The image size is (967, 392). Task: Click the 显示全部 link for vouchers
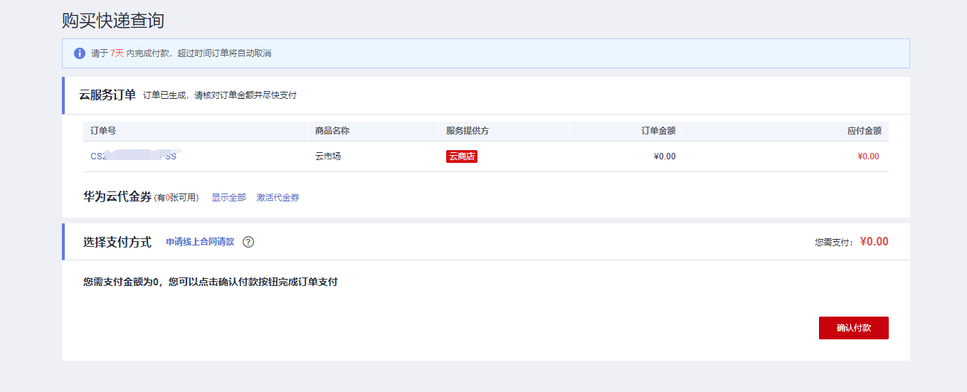coord(228,198)
